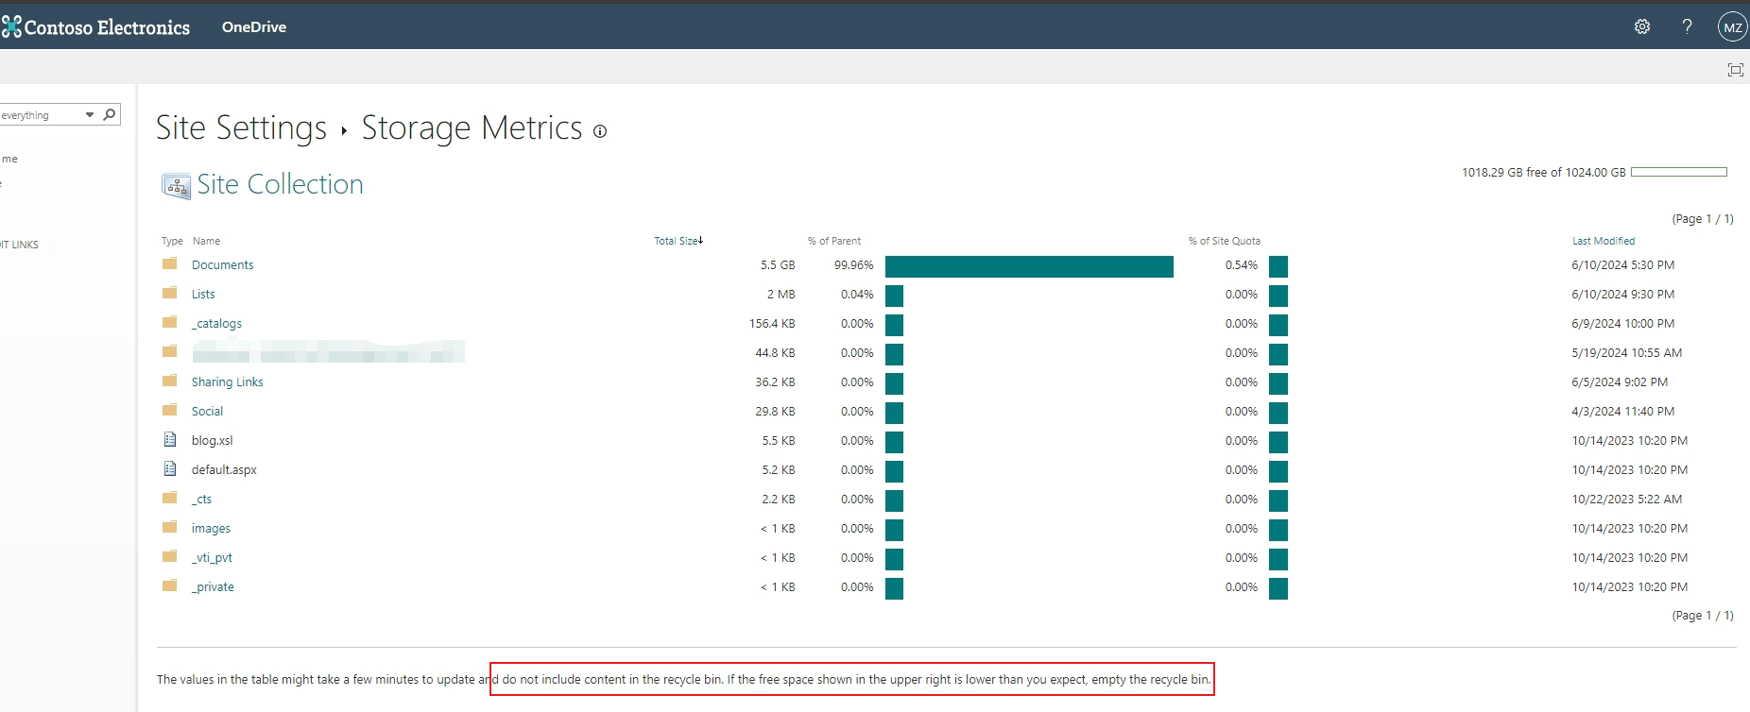This screenshot has height=712, width=1750.
Task: Open the Documents folder link
Action: point(223,265)
